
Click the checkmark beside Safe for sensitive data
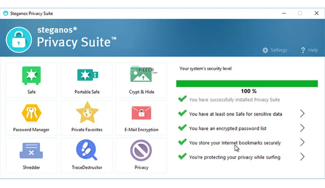(x=182, y=113)
